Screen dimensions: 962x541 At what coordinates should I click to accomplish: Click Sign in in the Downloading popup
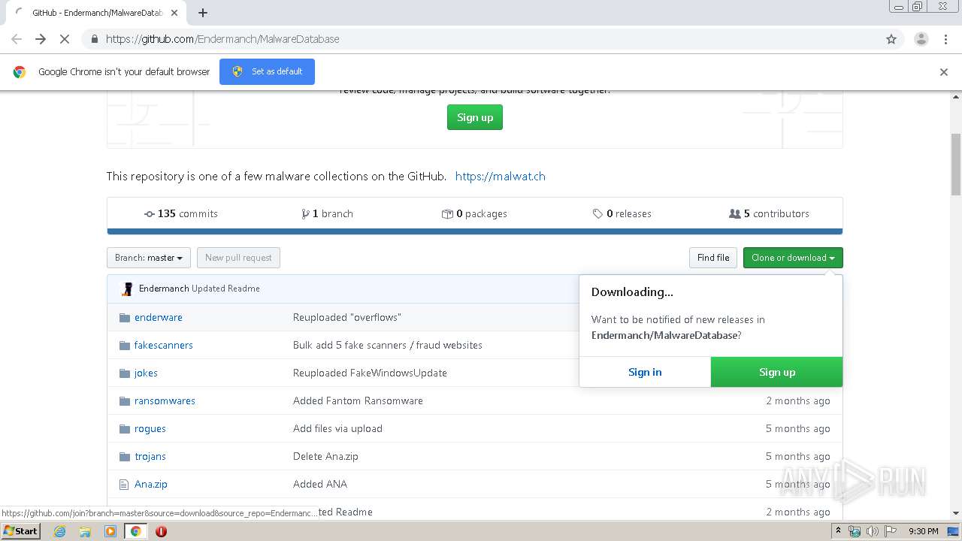645,372
